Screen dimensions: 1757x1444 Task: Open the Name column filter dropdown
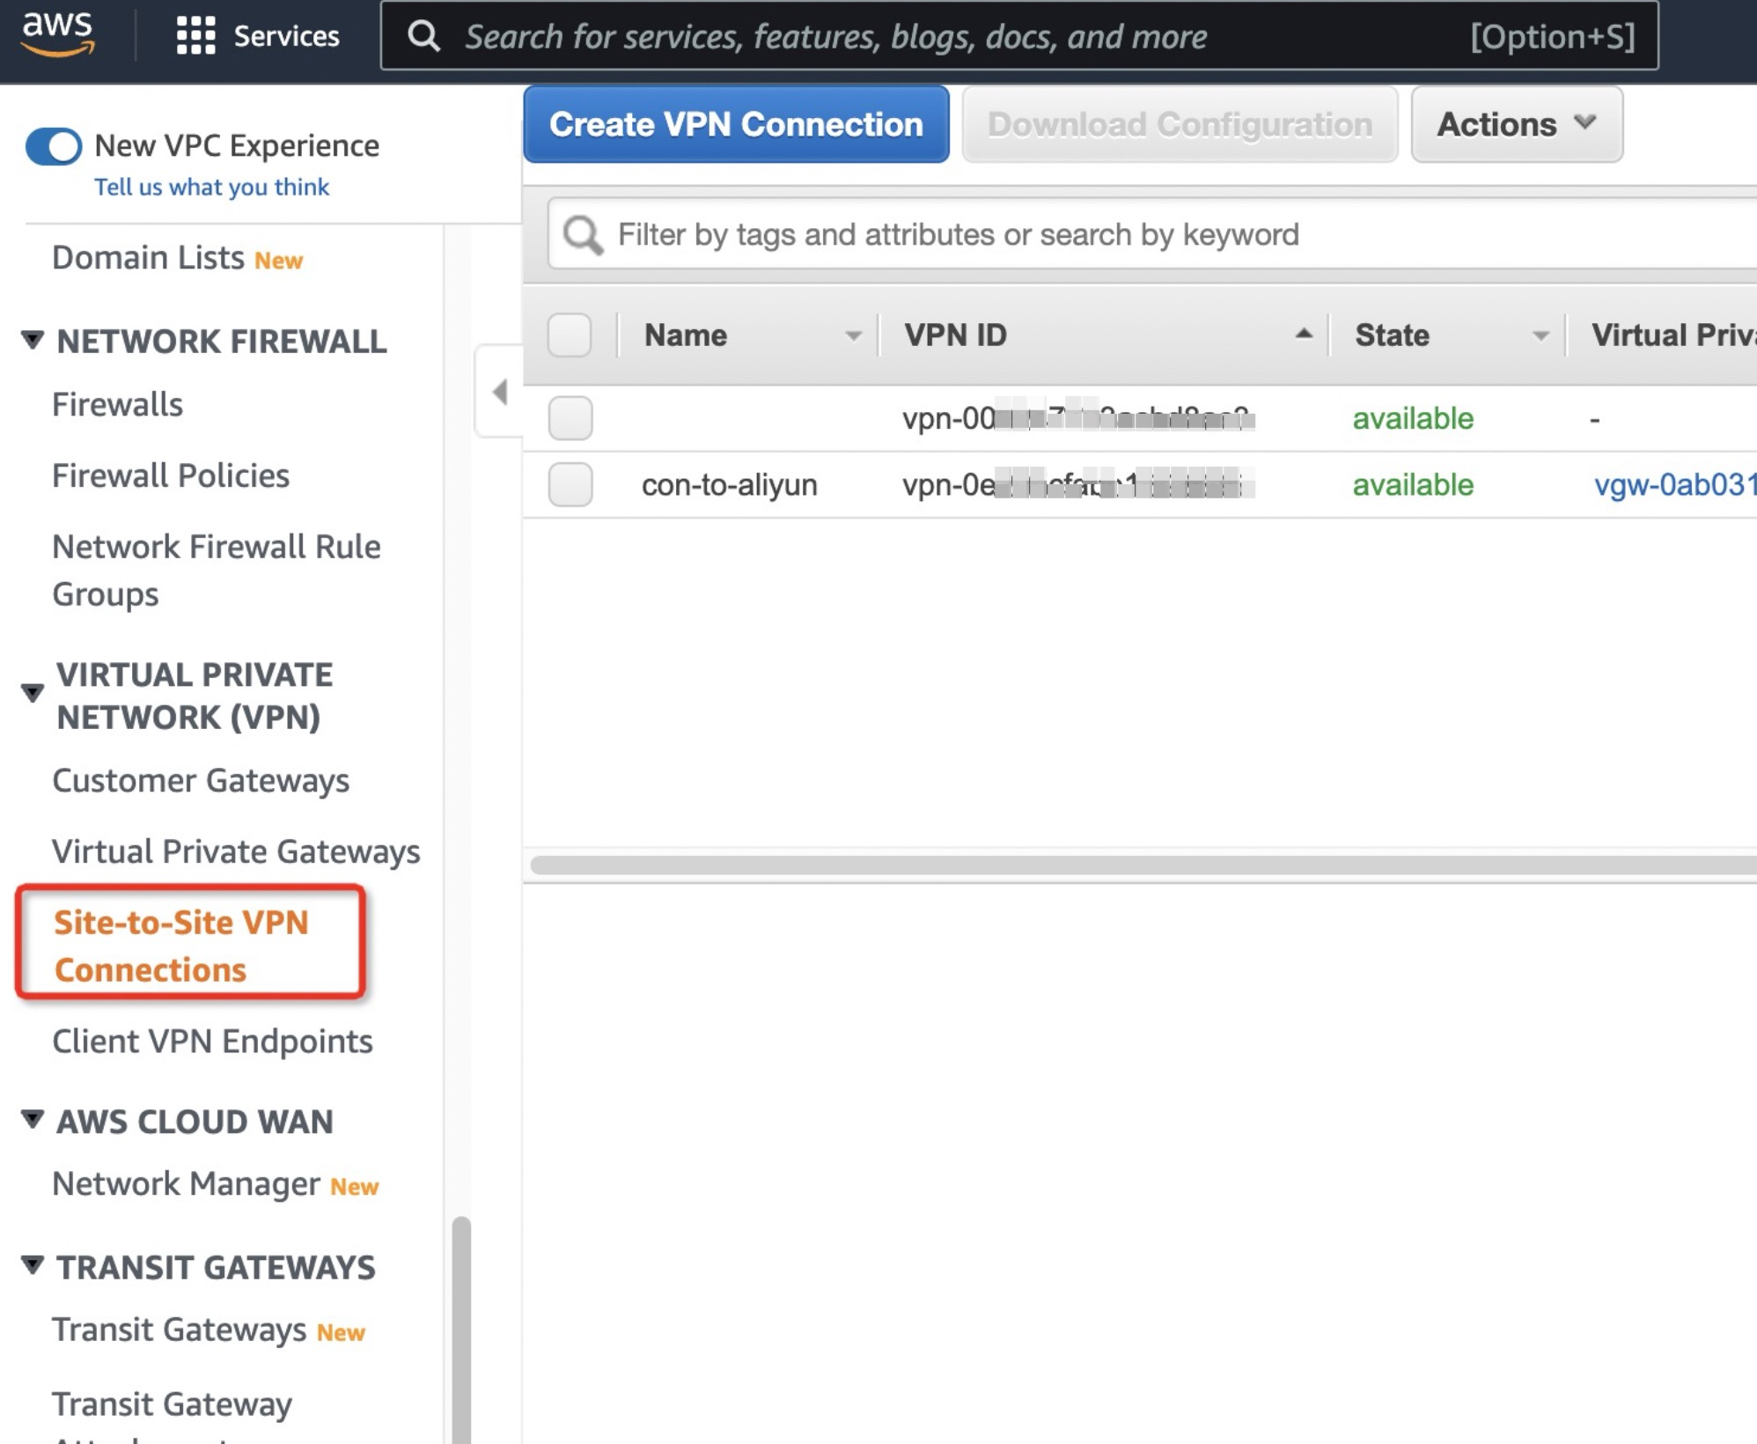(851, 335)
